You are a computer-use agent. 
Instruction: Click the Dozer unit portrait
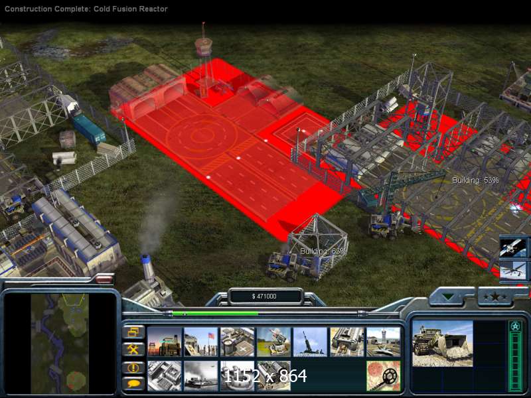pyautogui.click(x=442, y=344)
